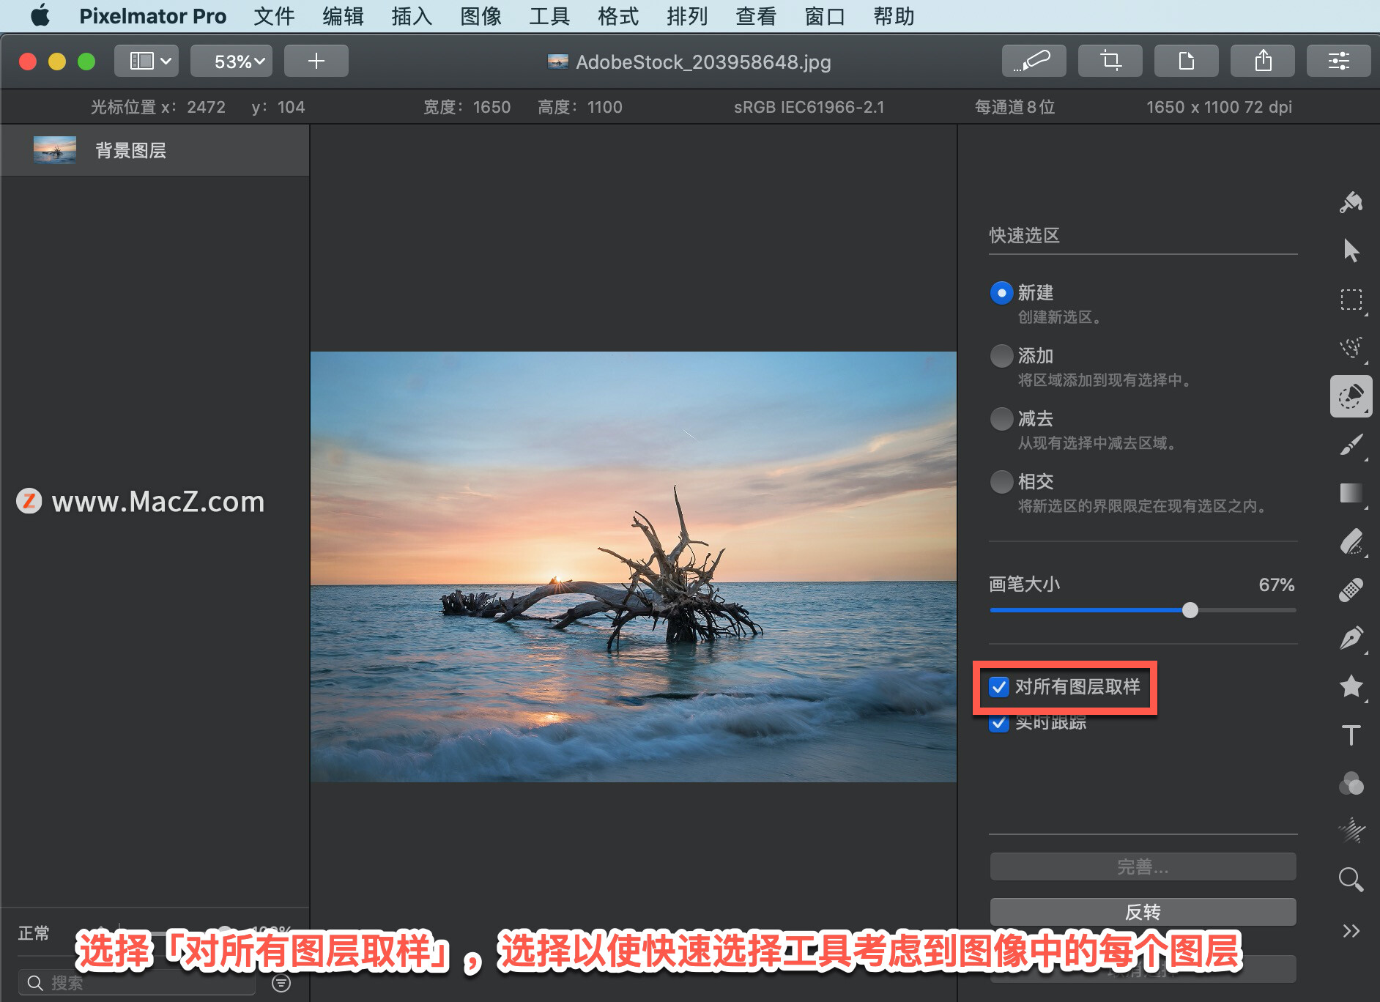Image resolution: width=1380 pixels, height=1002 pixels.
Task: Select the 添加 radio option
Action: [1001, 355]
